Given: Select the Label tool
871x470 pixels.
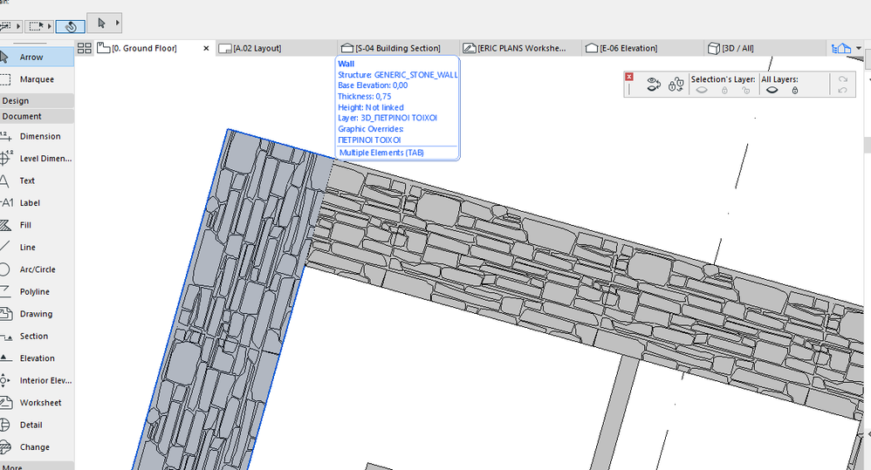Looking at the screenshot, I should [30, 203].
